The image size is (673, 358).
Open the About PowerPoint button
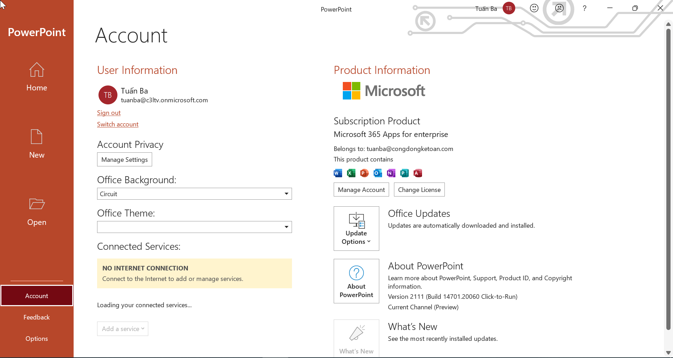pyautogui.click(x=356, y=281)
